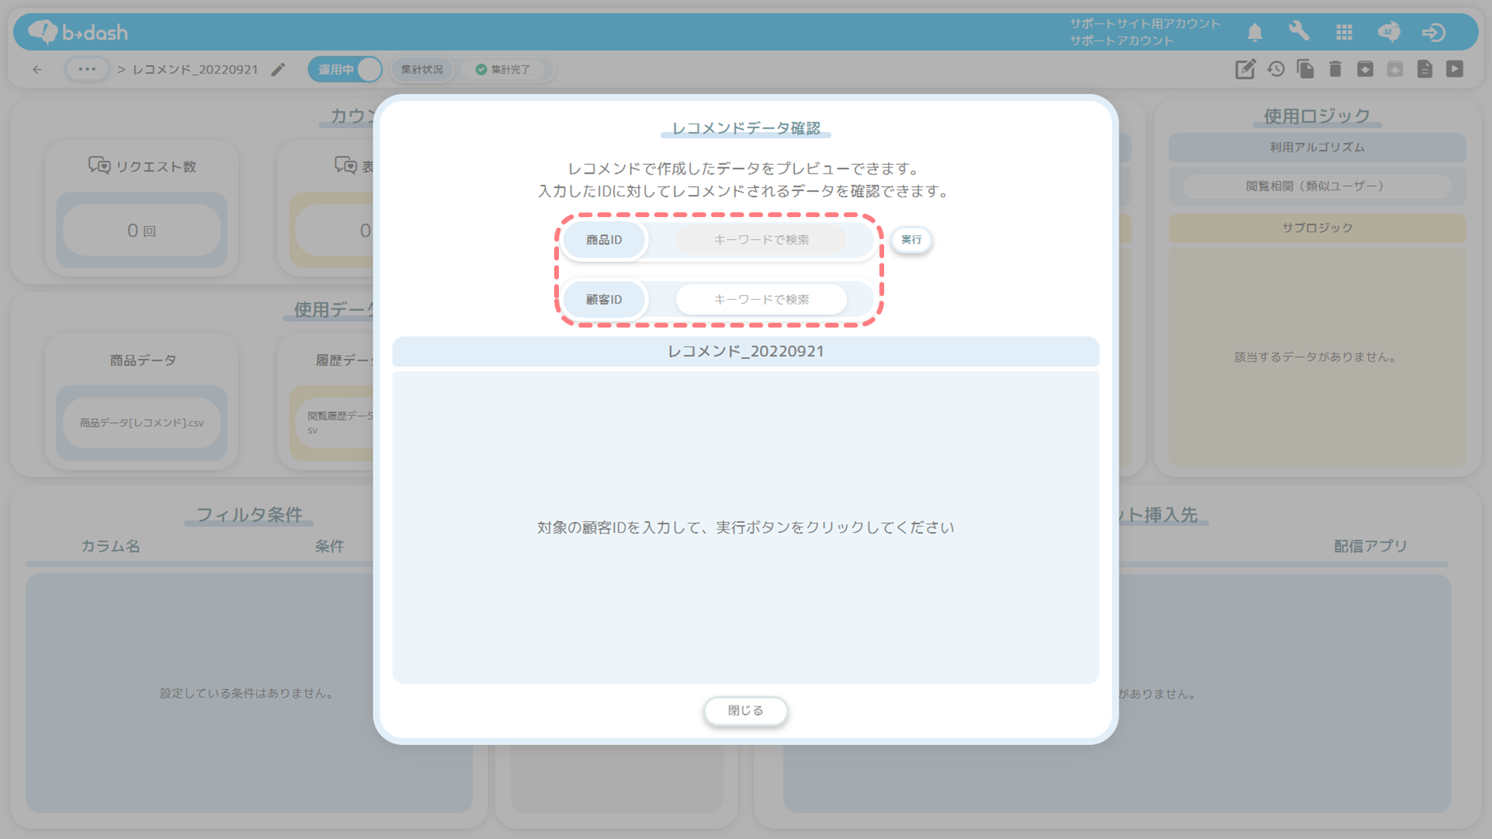Click the サブロジック header
The height and width of the screenshot is (839, 1492).
pos(1317,228)
